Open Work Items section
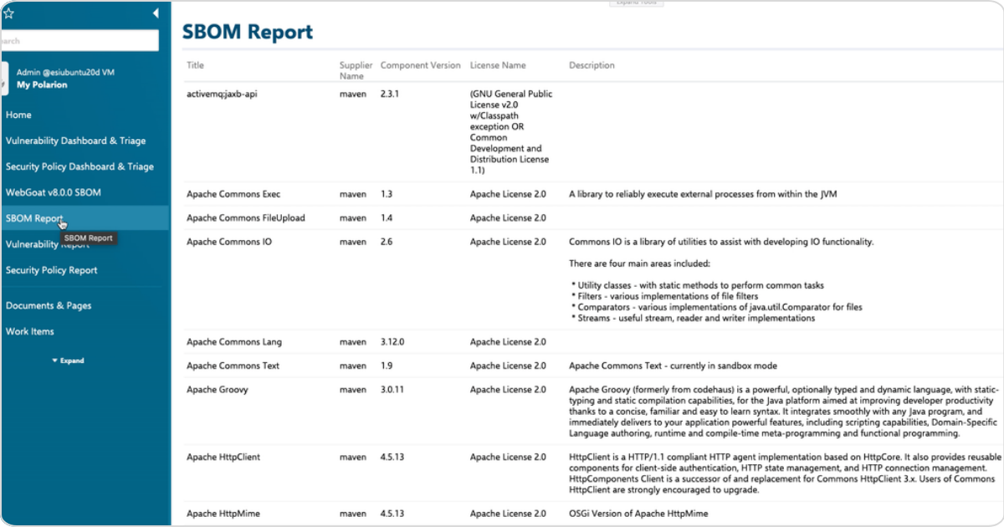1004x527 pixels. point(29,331)
